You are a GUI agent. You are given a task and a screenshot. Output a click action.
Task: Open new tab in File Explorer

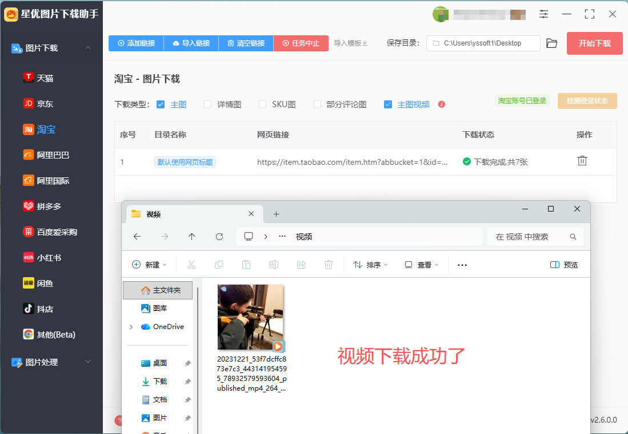[276, 214]
